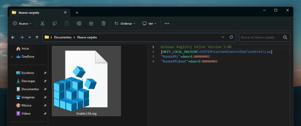Click the Enable LSA.reg file name

coord(86,114)
